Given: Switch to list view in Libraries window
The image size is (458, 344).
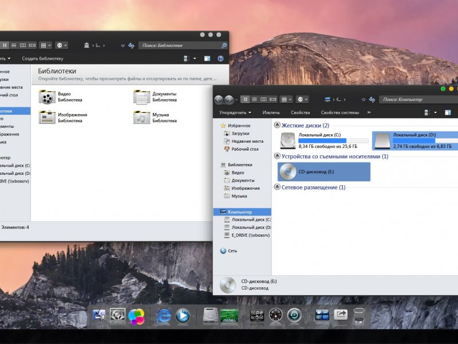Looking at the screenshot, I should click(14, 45).
